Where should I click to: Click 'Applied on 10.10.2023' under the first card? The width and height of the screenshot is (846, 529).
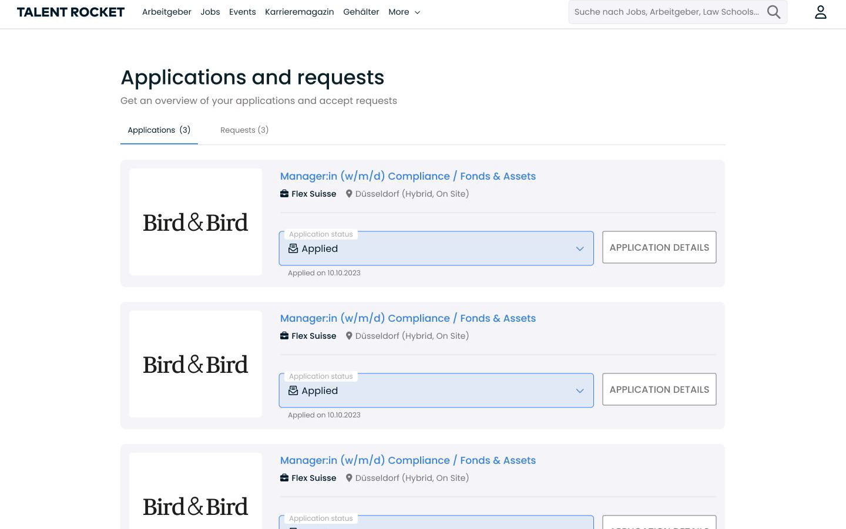pos(324,273)
